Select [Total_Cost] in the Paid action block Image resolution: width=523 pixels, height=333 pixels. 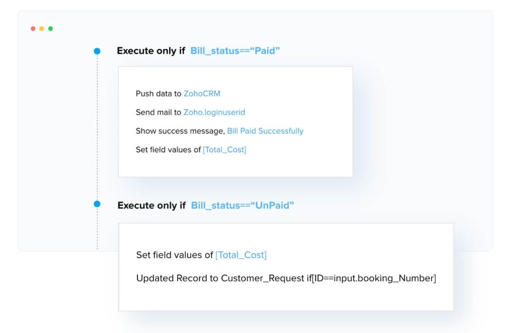(x=224, y=149)
